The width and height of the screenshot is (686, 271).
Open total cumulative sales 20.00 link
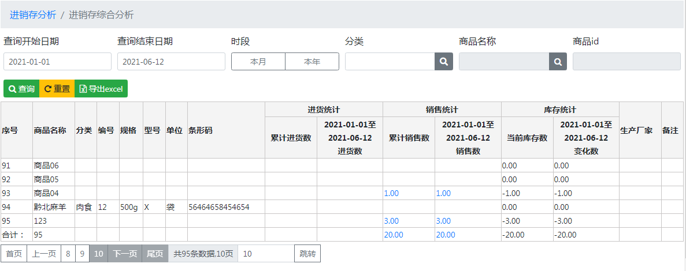point(394,235)
